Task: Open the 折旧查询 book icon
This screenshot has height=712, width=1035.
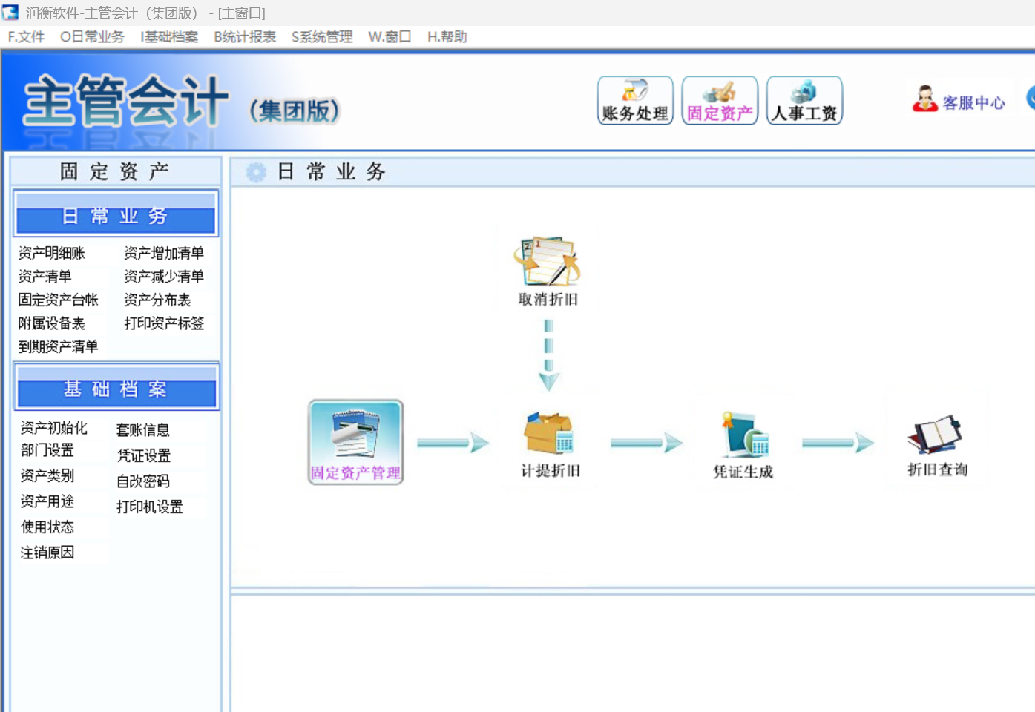Action: coord(937,444)
